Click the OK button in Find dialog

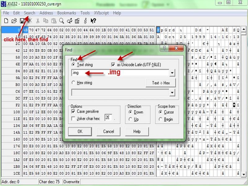coord(80,131)
